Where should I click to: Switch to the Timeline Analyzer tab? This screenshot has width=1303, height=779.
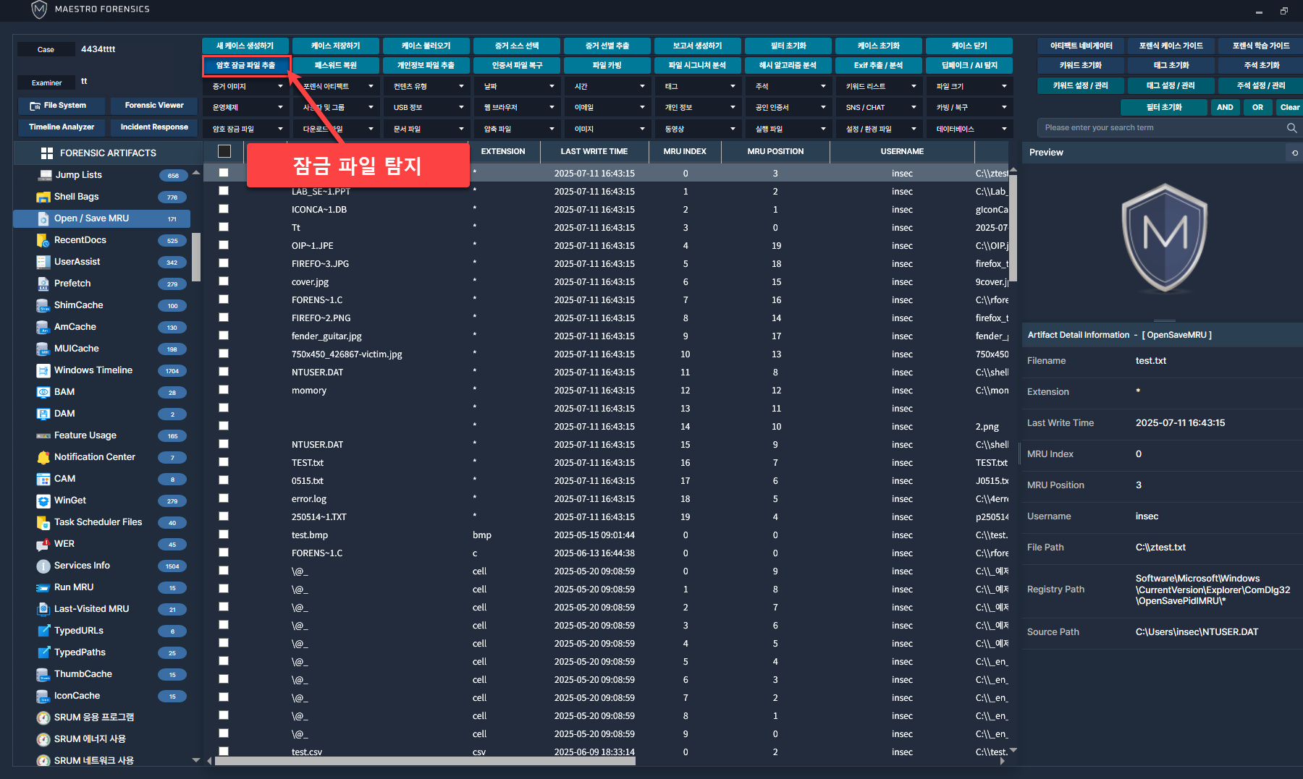62,127
